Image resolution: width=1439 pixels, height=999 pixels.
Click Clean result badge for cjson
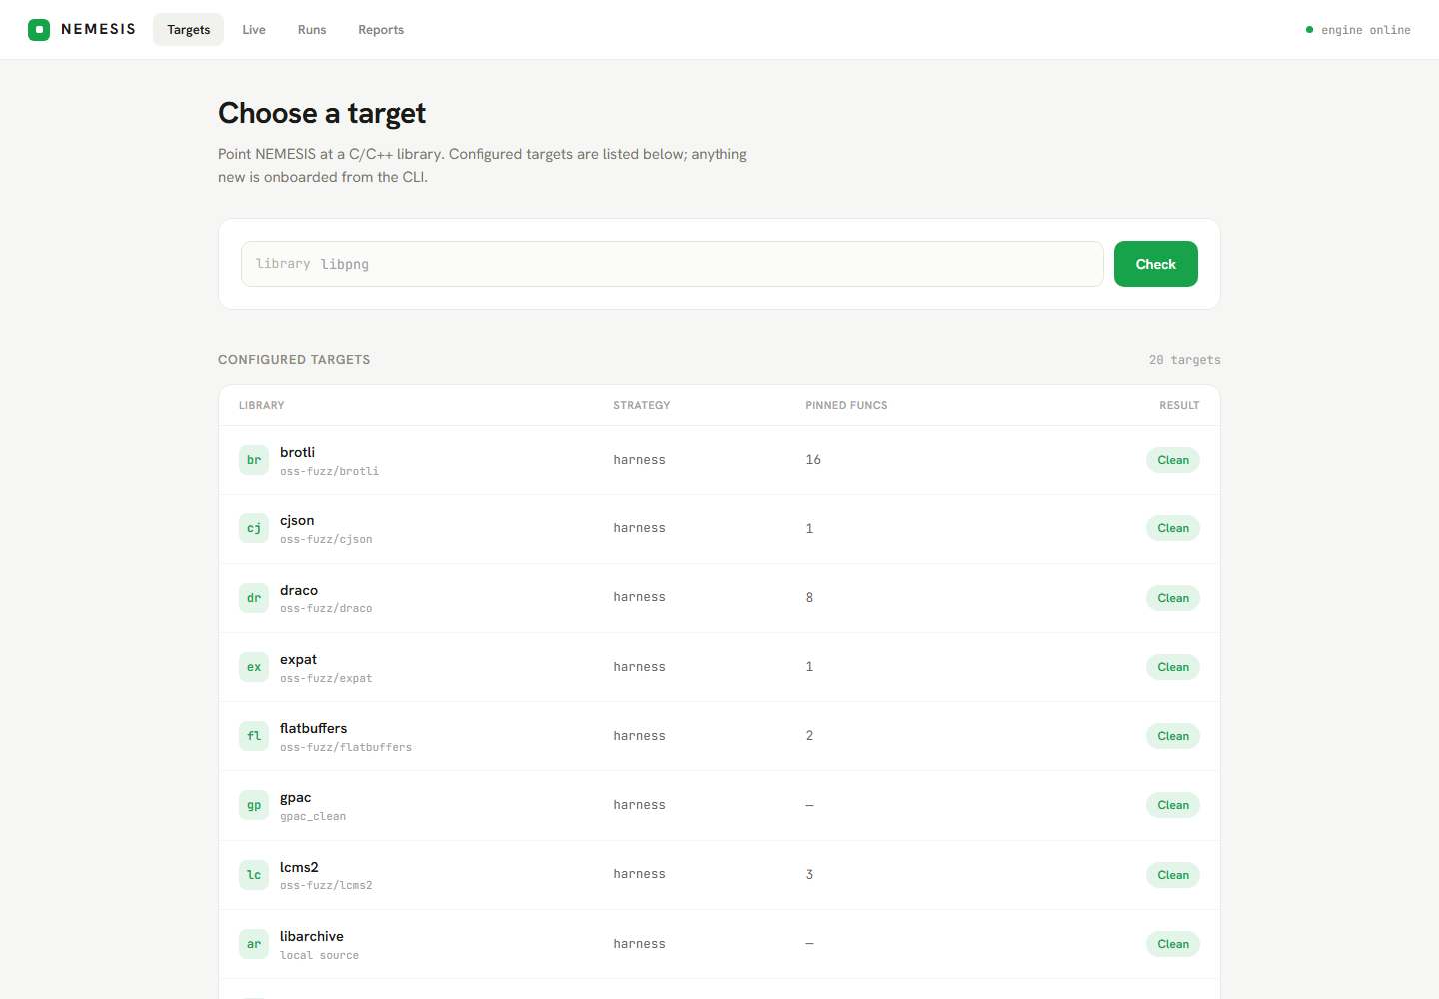[x=1173, y=528]
